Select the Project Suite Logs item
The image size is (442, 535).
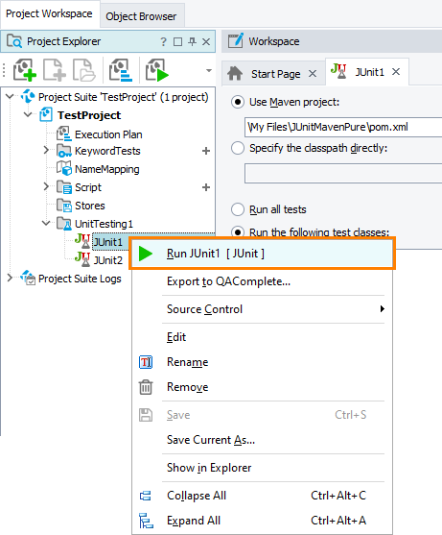[80, 279]
